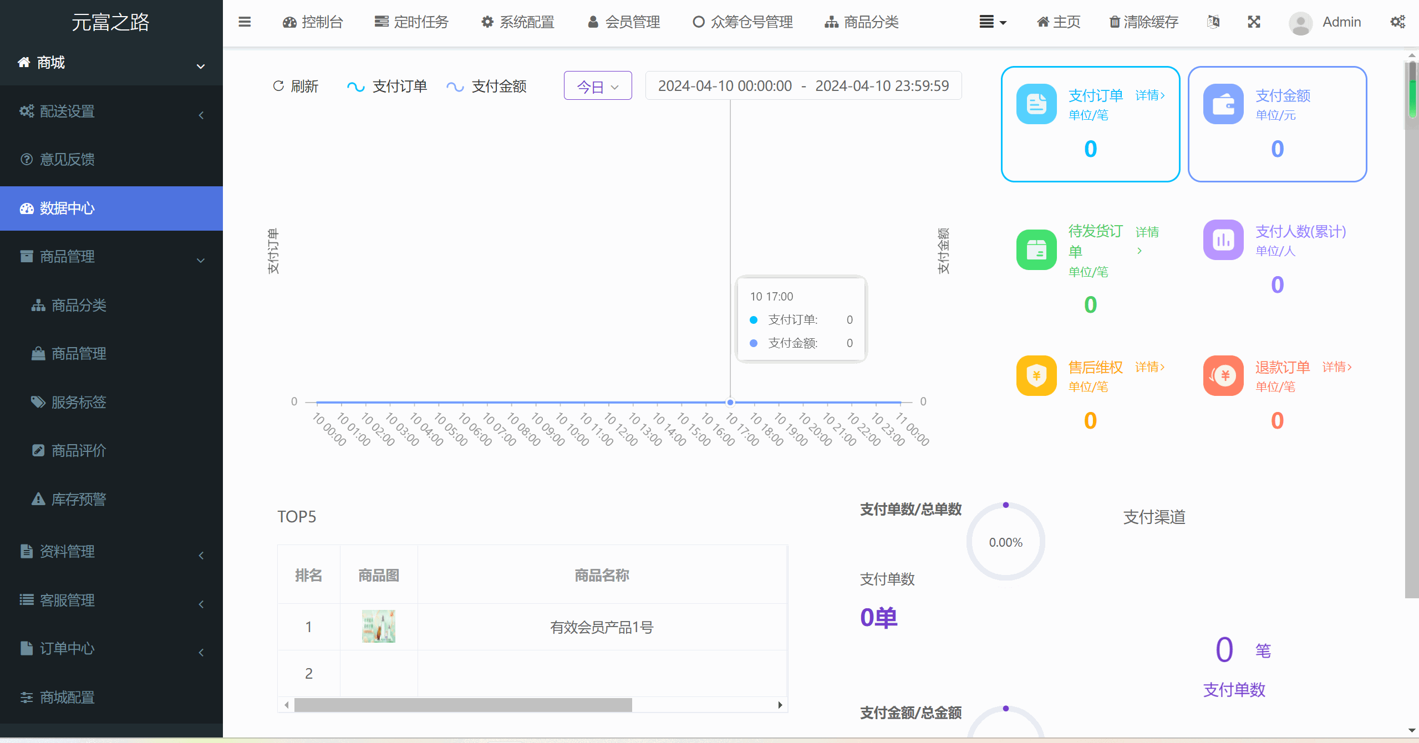Screen dimensions: 1419x743
Task: Click 详情 link on 支付订单 card
Action: click(1150, 95)
